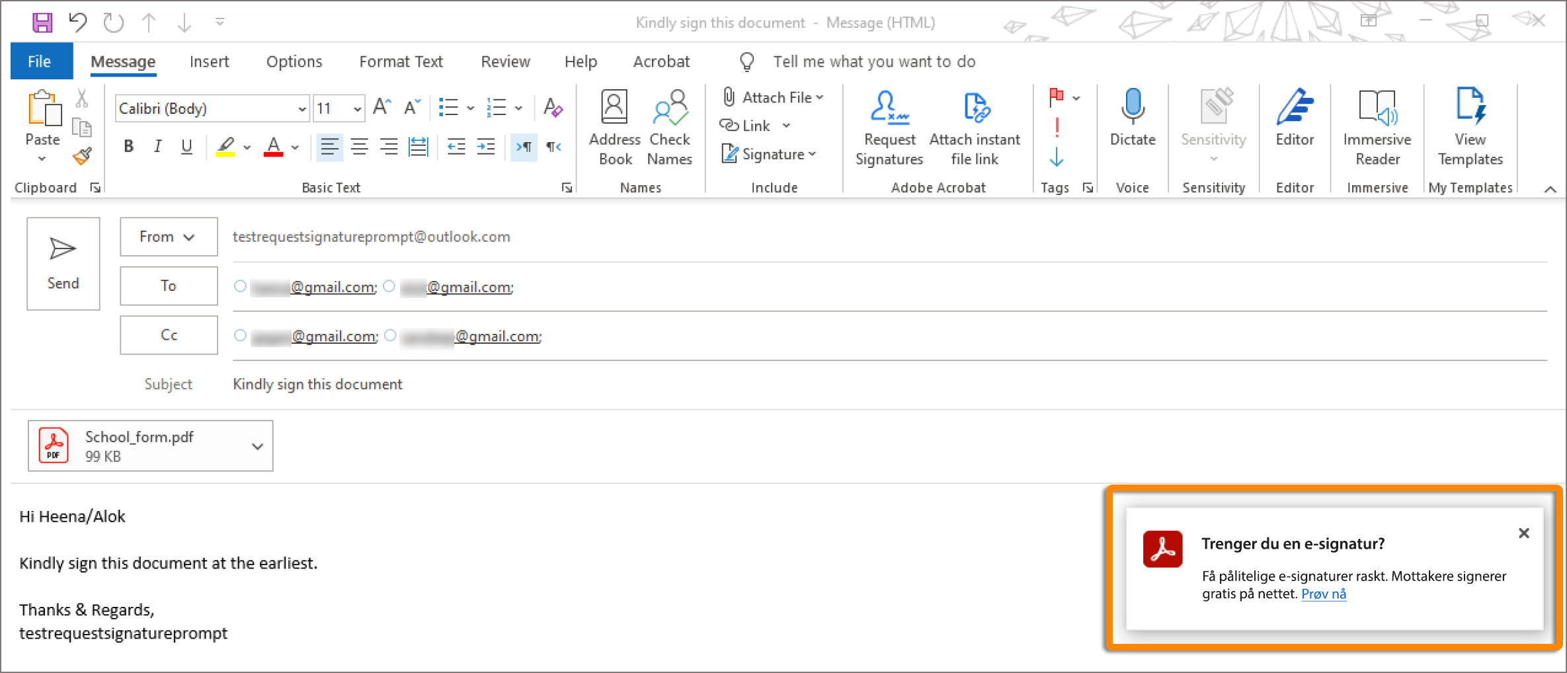Clear all formatting
The height and width of the screenshot is (673, 1567).
(553, 107)
